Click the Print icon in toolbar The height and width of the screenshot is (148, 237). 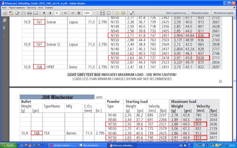click(30, 13)
